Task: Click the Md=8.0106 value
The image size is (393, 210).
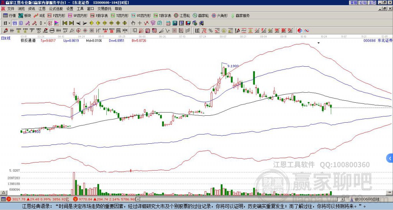Action: (94, 41)
